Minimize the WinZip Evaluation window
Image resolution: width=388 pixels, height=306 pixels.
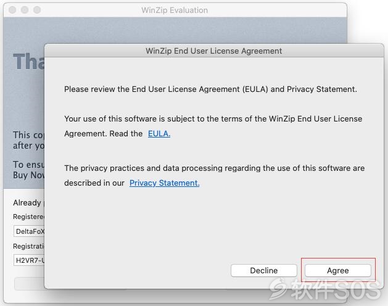point(25,10)
